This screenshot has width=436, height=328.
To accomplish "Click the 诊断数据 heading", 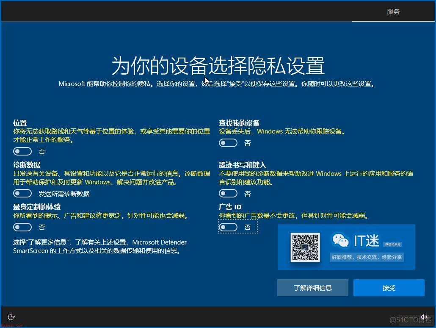I will coord(27,165).
